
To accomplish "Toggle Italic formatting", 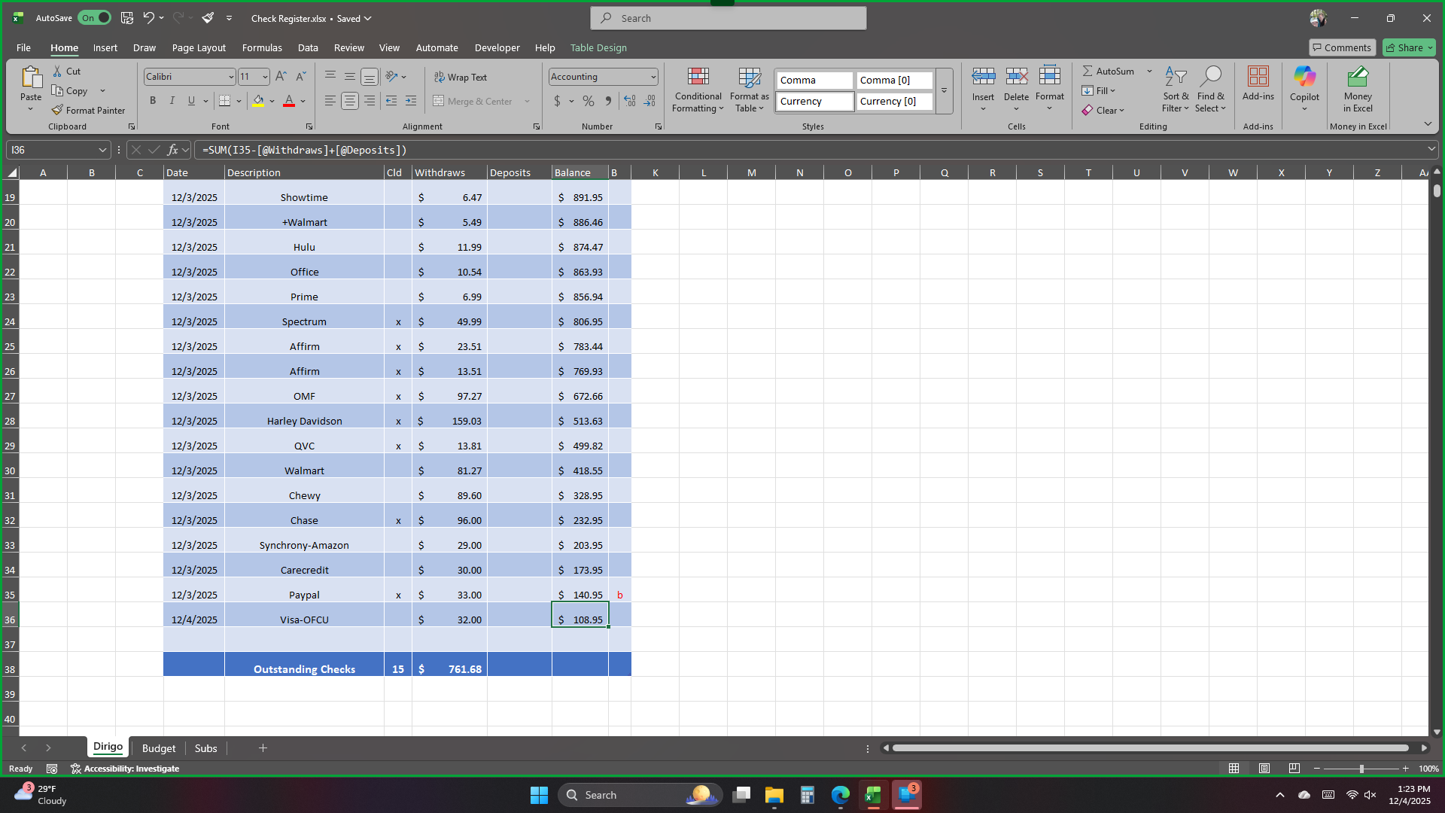I will [172, 101].
